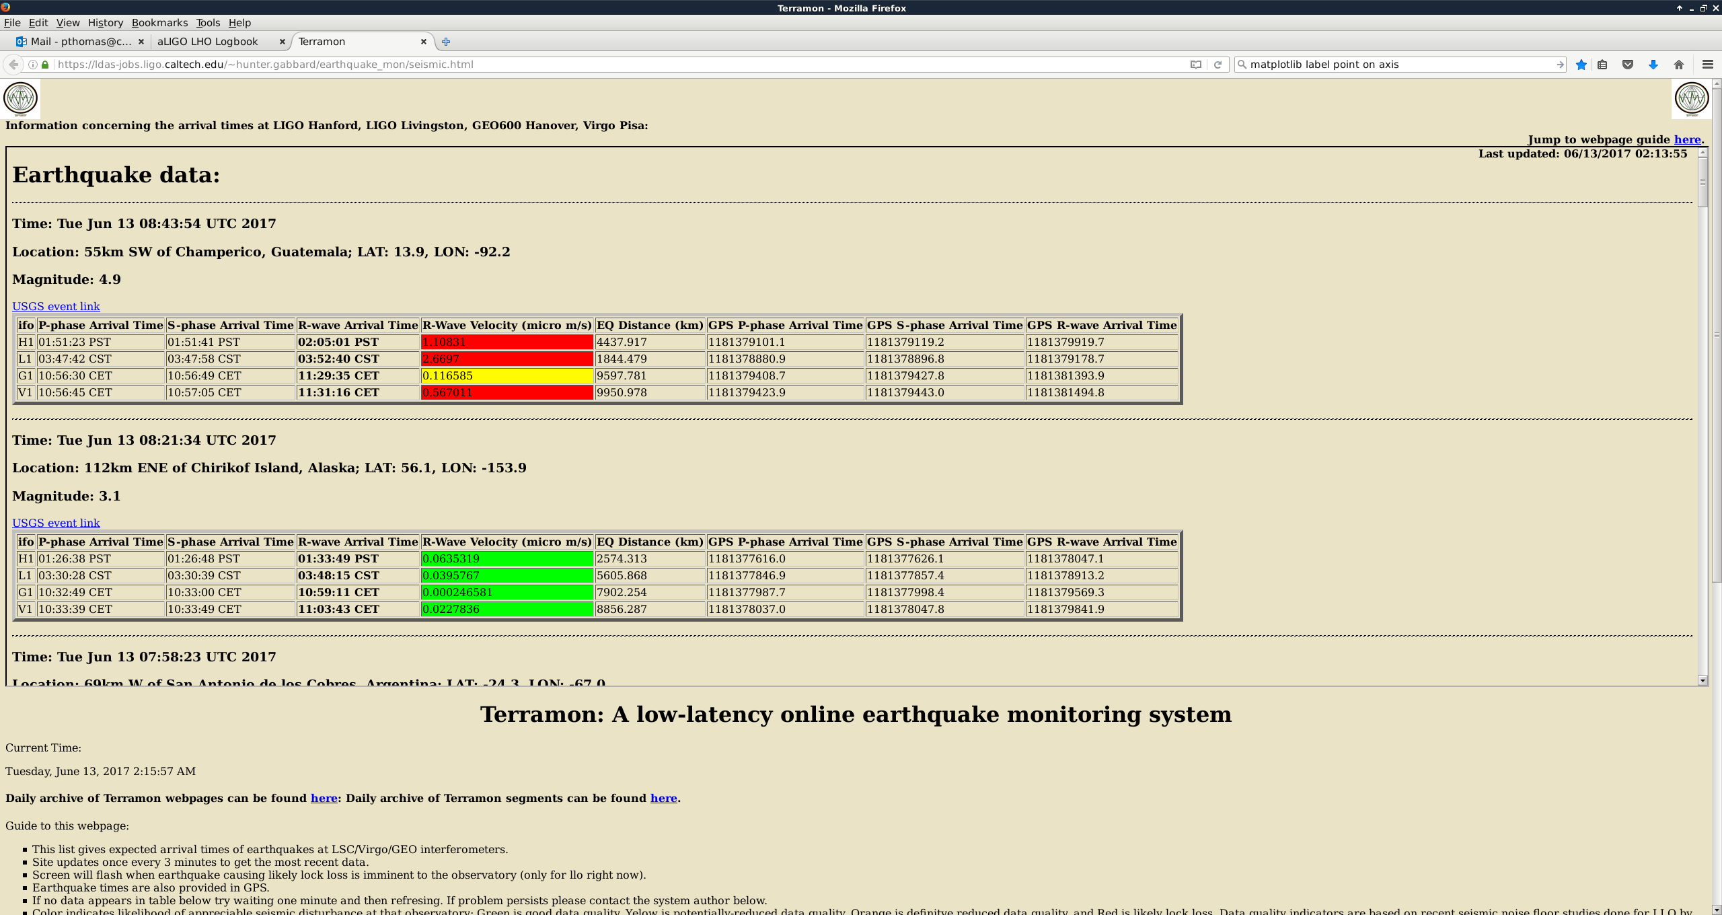Reload the page with the refresh icon

1218,65
